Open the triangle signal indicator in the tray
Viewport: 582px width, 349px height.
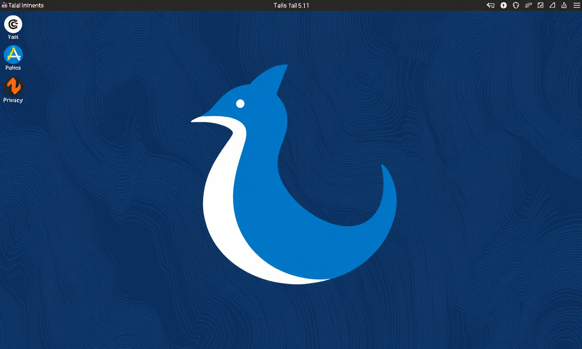(x=552, y=5)
